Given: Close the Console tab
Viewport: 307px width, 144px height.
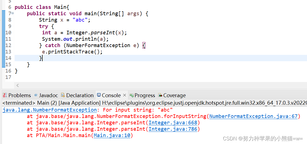Looking at the screenshot, I should tap(124, 96).
